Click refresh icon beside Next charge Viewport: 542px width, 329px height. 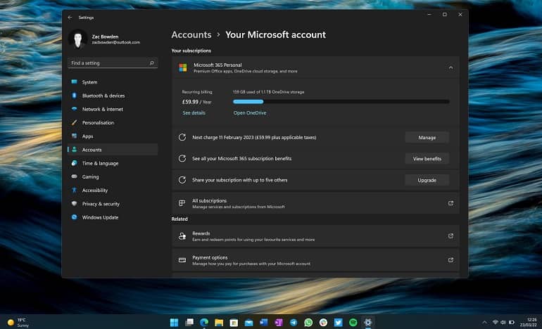182,137
